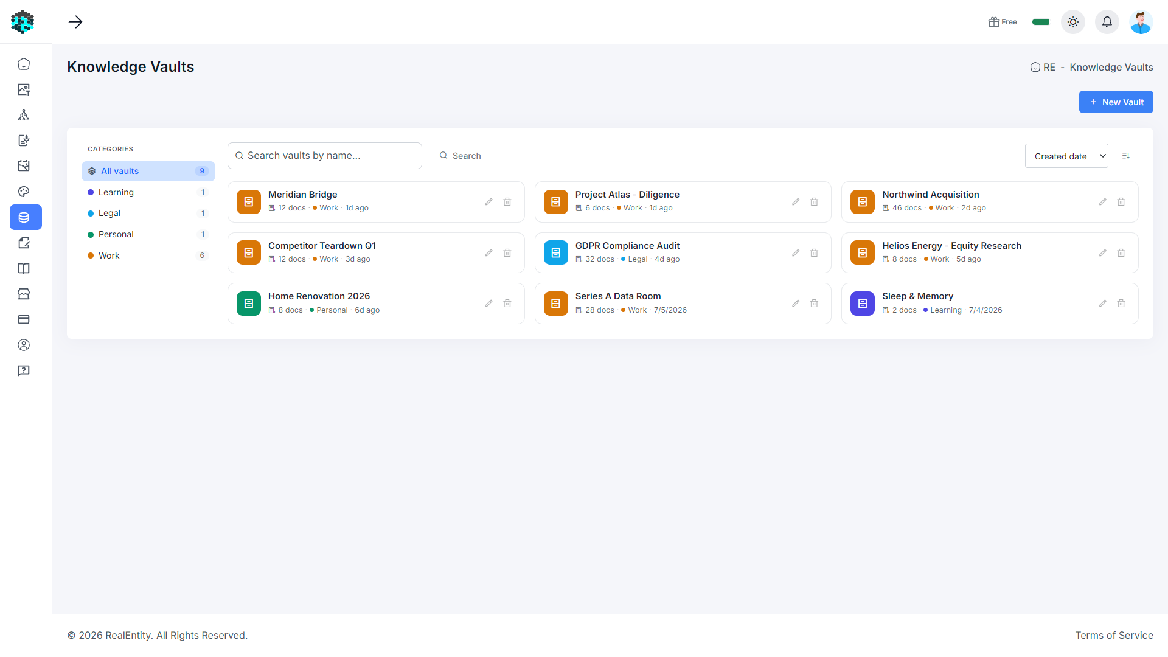Open Terms of Service link
The width and height of the screenshot is (1168, 657).
[x=1114, y=635]
